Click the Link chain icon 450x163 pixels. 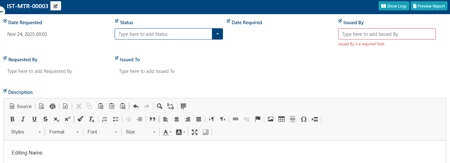(236, 119)
